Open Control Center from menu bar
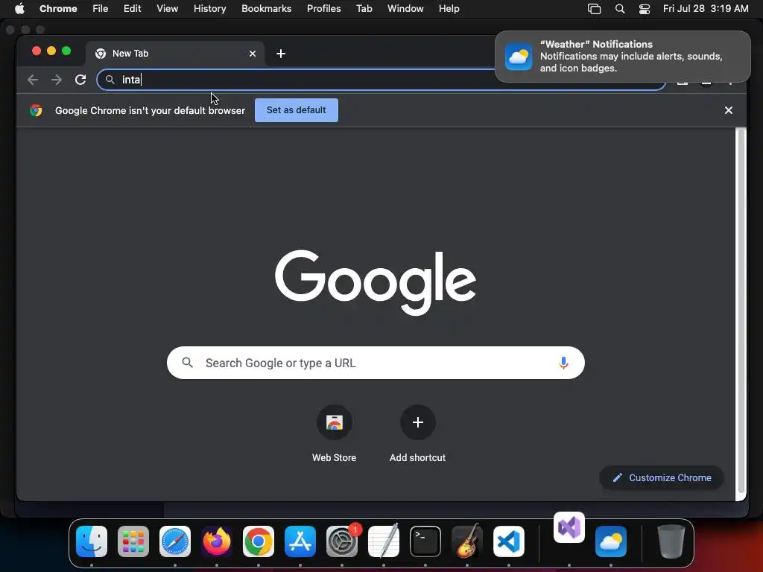 (645, 9)
